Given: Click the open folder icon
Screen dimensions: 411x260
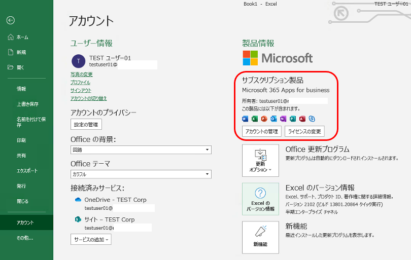Looking at the screenshot, I should click(x=11, y=67).
